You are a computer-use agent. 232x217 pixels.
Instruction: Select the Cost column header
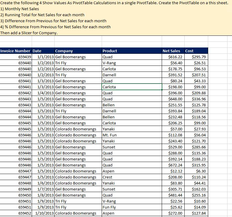196,51
